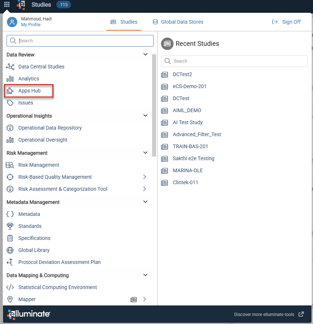Open the Analytics menu entry
The image size is (313, 324).
click(x=29, y=79)
